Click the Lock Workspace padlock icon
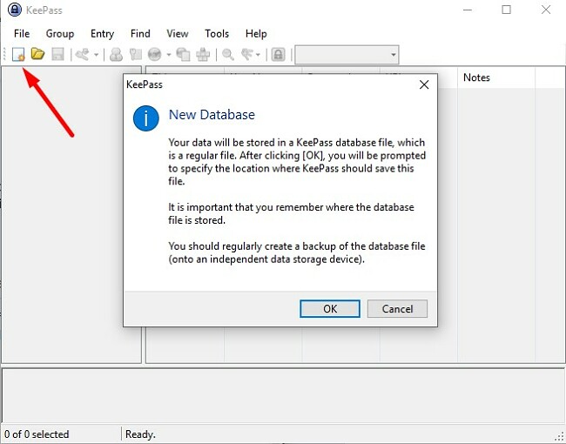This screenshot has width=566, height=444. 279,55
